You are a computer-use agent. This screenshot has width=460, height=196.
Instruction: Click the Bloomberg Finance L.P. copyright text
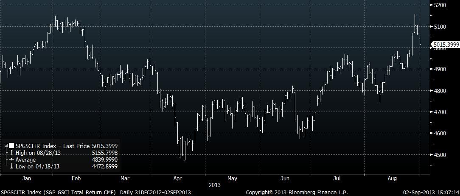click(297, 193)
